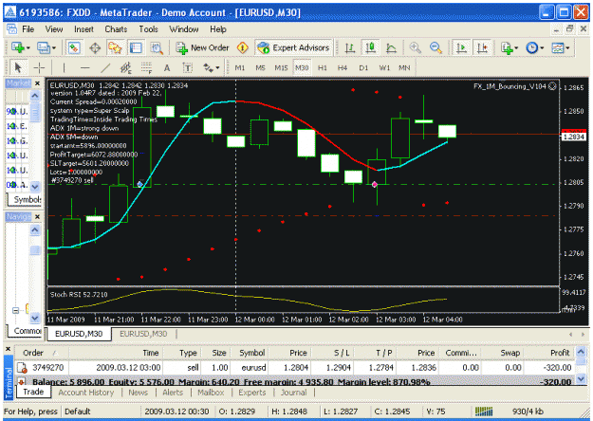The image size is (593, 421).
Task: Switch to bar chart mode
Action: (350, 48)
